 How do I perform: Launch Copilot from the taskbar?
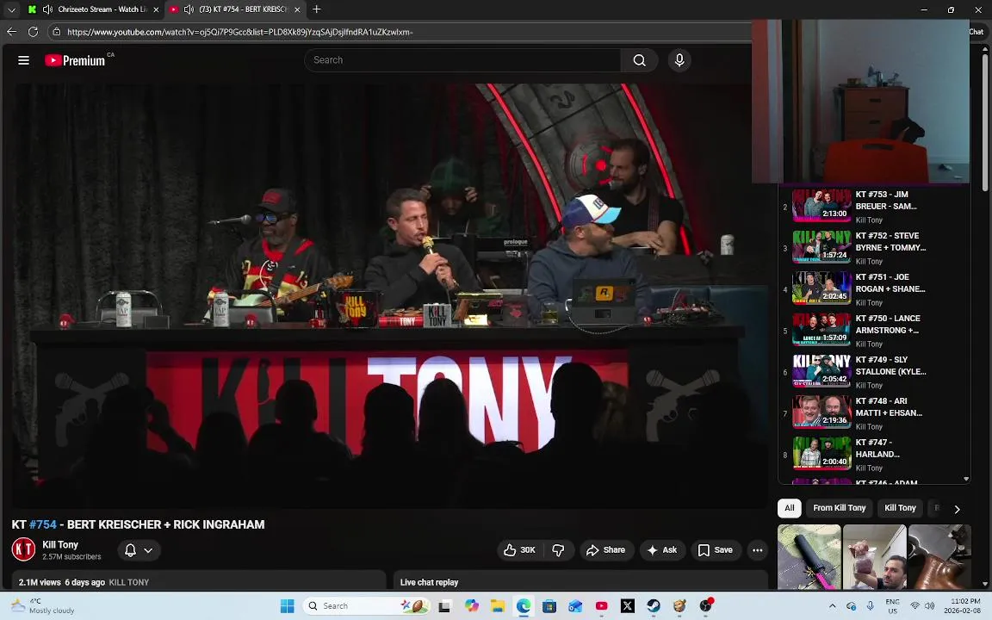[x=471, y=606]
